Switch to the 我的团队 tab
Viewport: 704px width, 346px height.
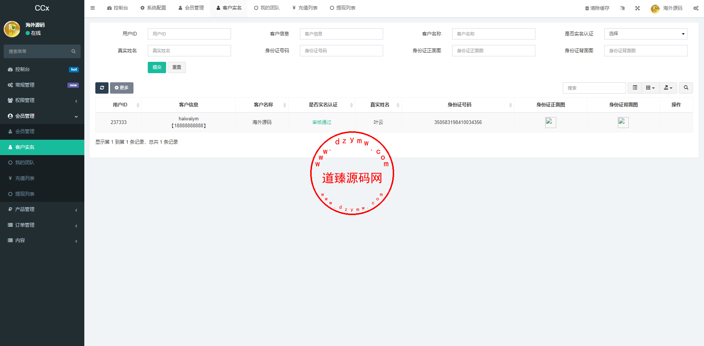(267, 8)
